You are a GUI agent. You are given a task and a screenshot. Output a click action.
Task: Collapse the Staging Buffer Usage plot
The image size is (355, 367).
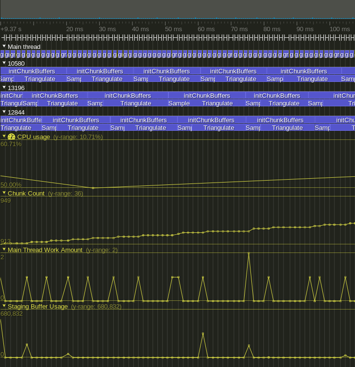pos(4,306)
